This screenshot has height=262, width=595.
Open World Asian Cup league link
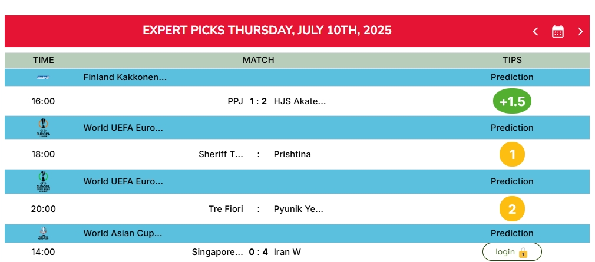click(123, 233)
